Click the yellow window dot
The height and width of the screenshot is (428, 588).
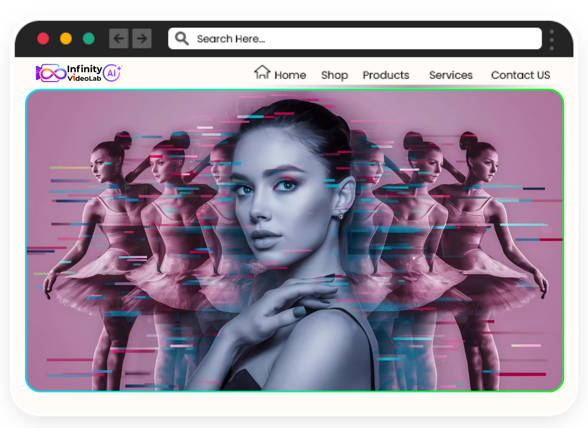[x=66, y=39]
